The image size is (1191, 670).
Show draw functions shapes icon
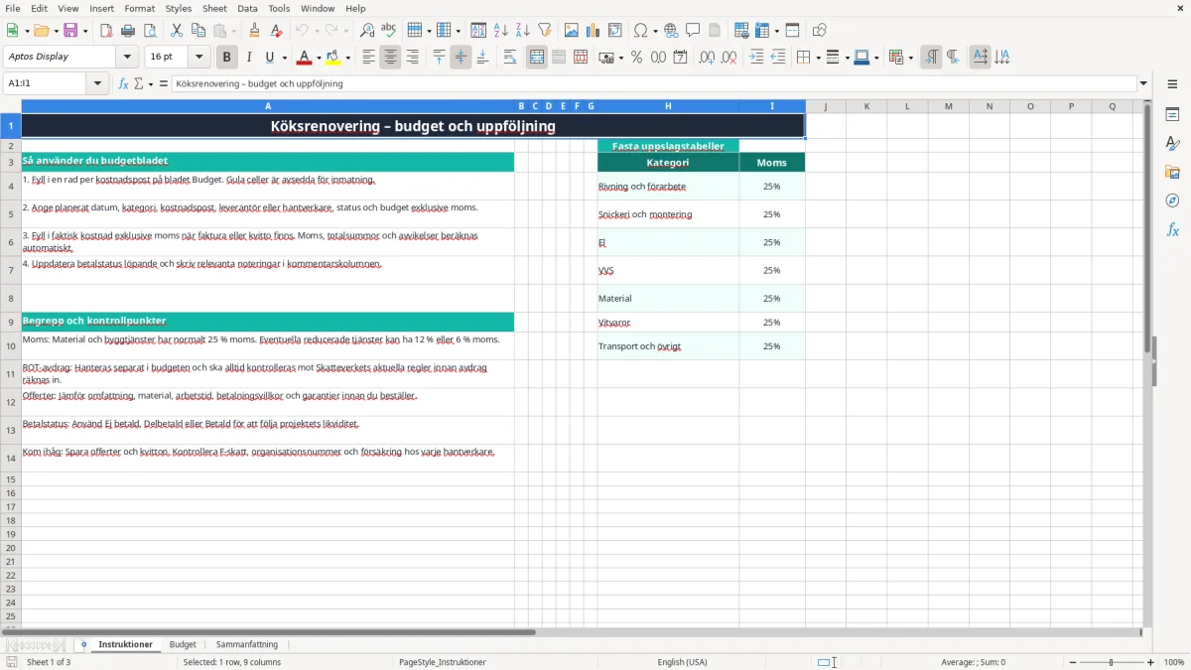pyautogui.click(x=820, y=31)
